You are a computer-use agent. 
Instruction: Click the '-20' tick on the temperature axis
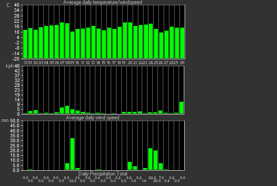(16, 59)
